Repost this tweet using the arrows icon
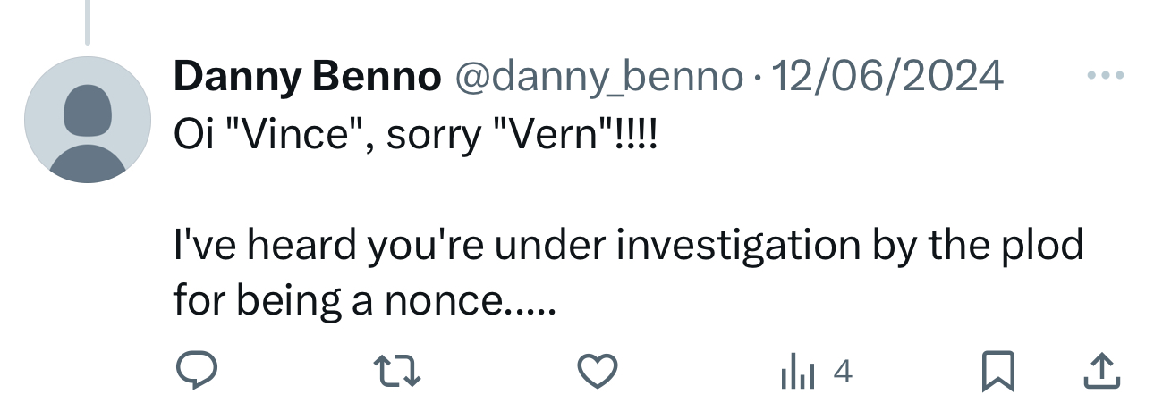 [397, 372]
